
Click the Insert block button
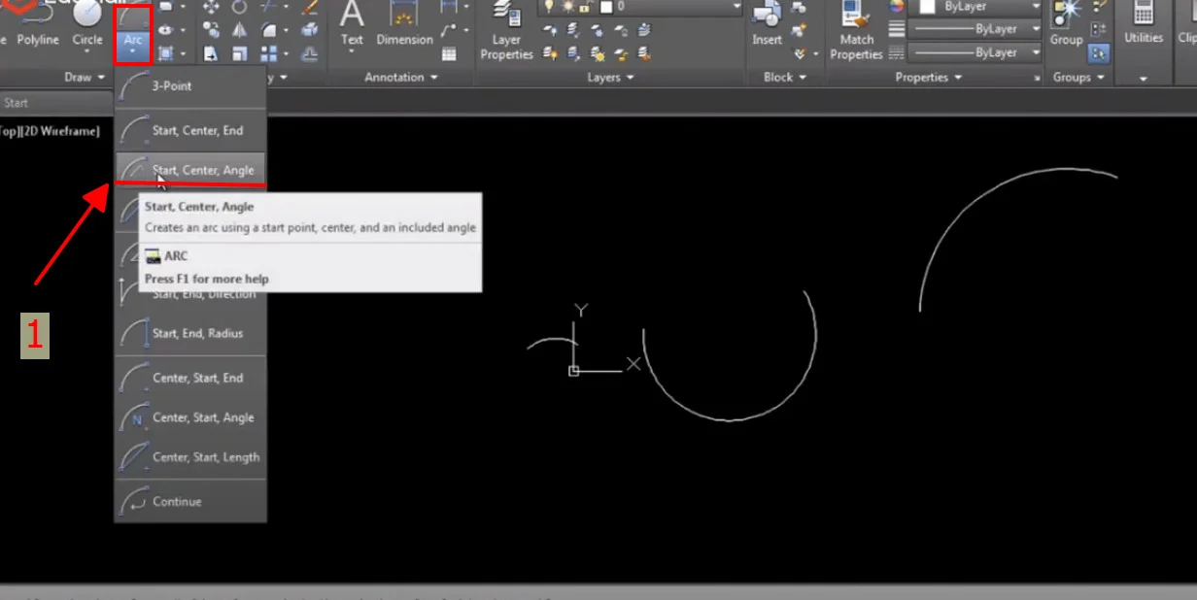(x=768, y=24)
